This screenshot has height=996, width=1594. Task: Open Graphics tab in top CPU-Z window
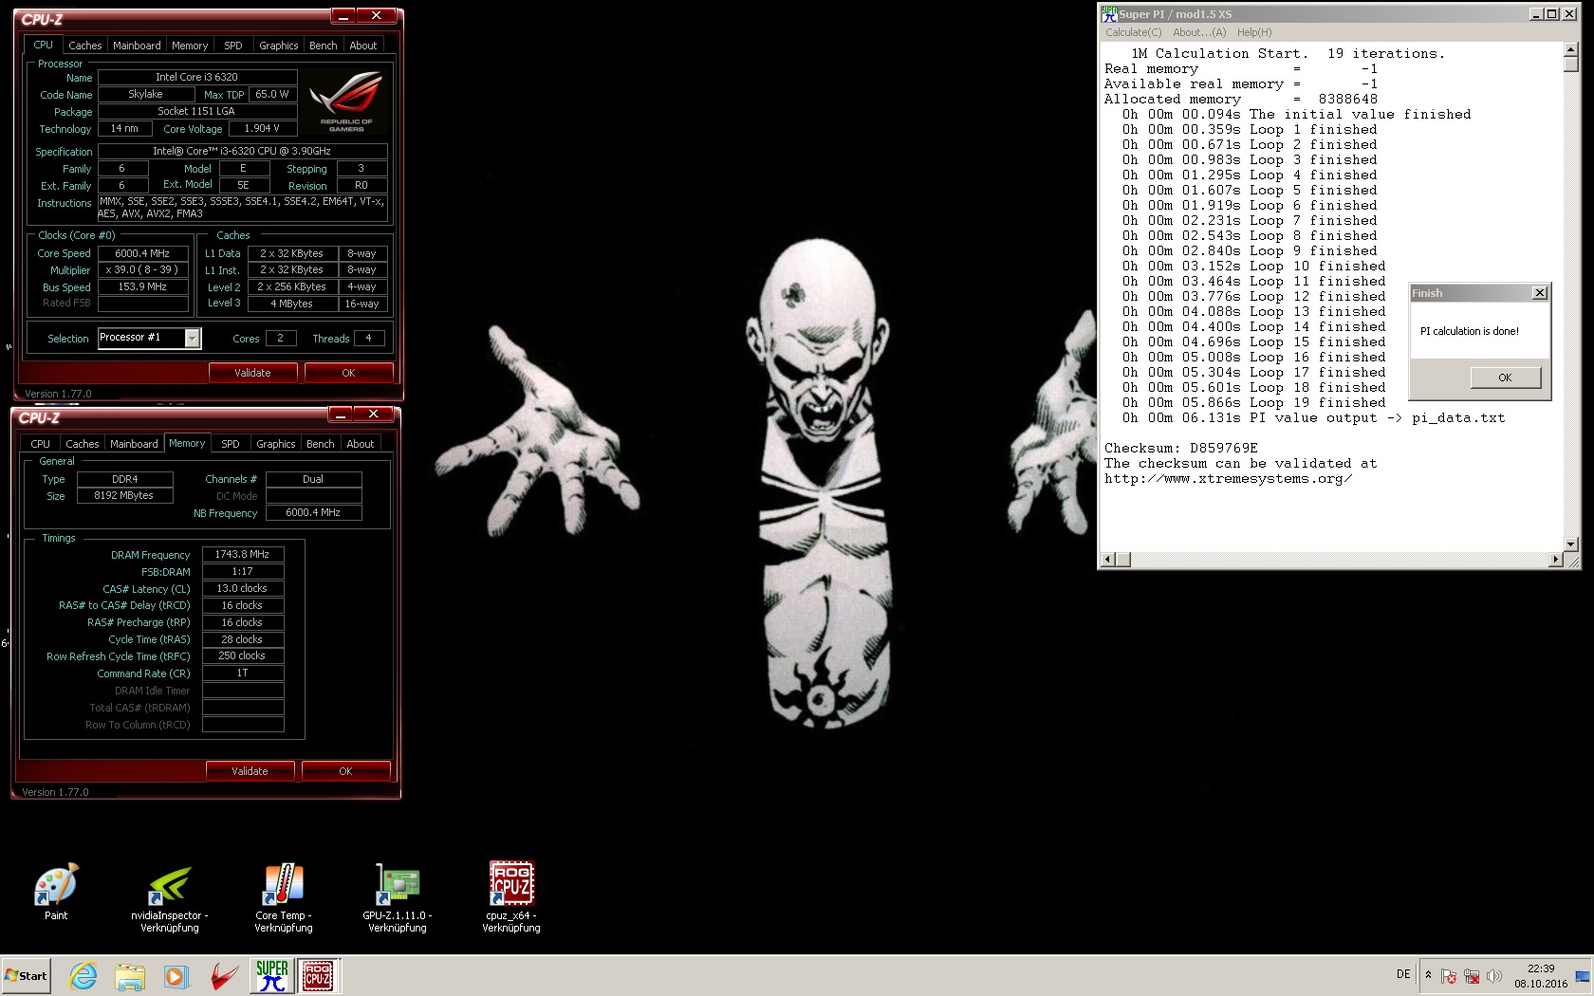coord(279,46)
